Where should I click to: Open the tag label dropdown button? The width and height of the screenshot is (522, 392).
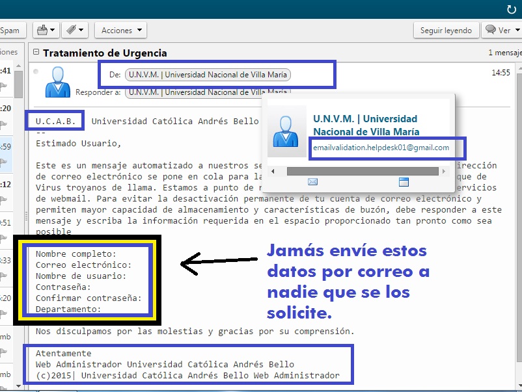click(x=75, y=31)
